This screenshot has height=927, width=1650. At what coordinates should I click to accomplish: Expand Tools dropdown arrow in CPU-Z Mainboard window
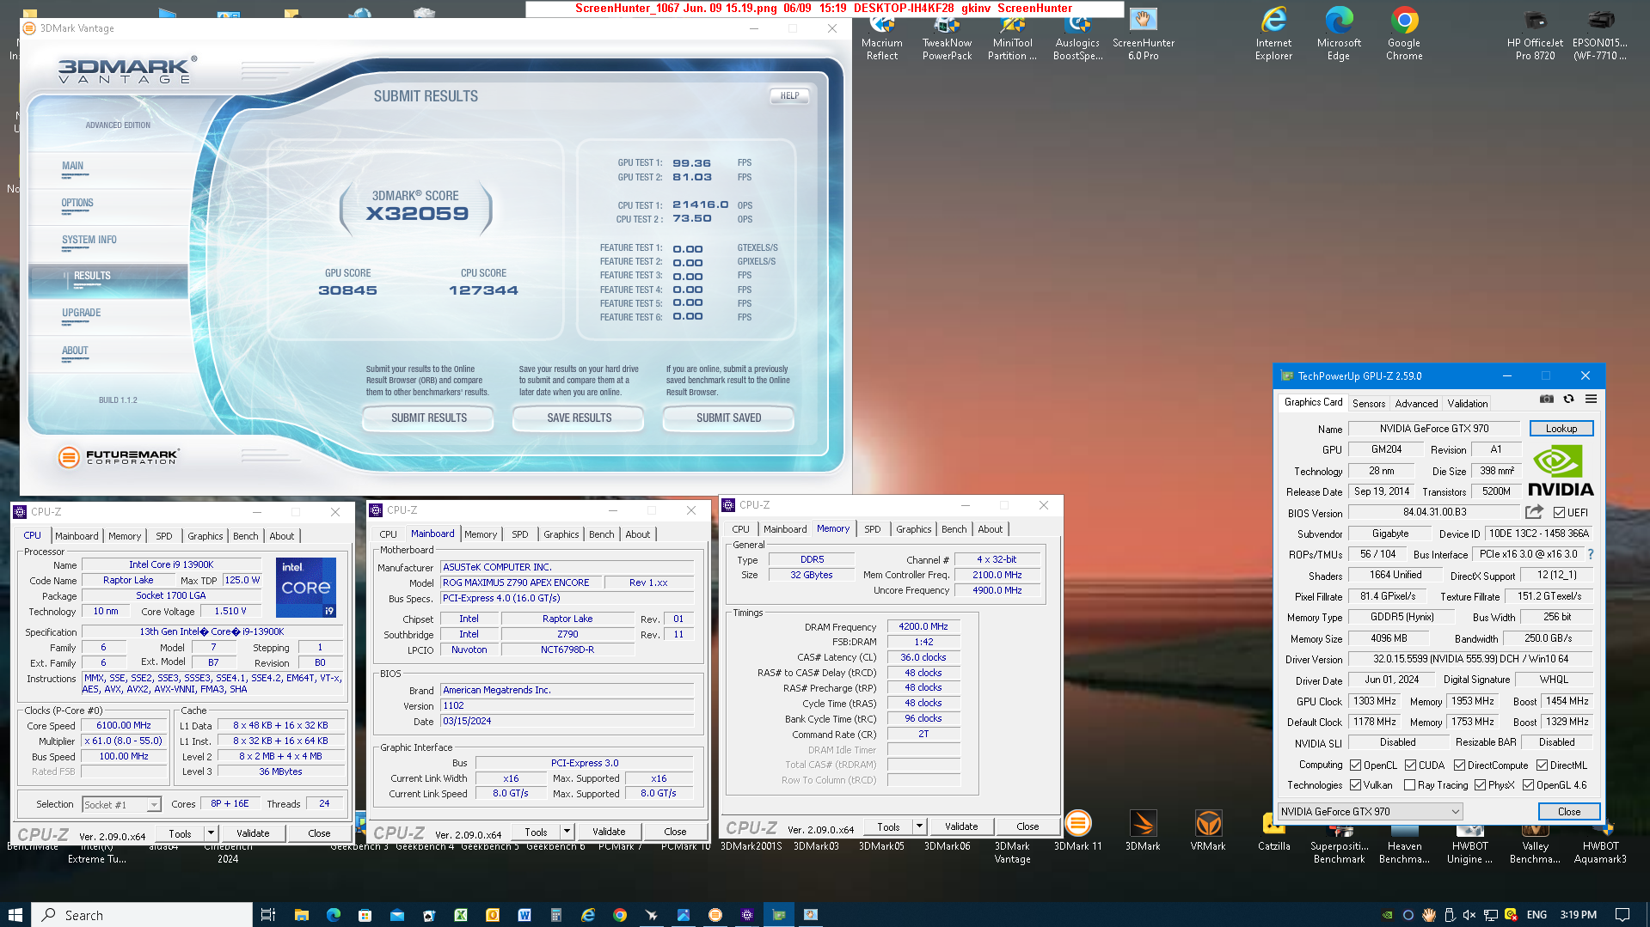tap(566, 831)
